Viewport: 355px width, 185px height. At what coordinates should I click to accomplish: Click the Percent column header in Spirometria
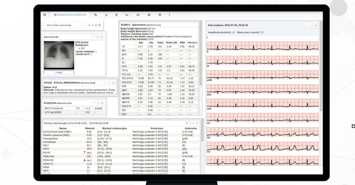click(192, 42)
